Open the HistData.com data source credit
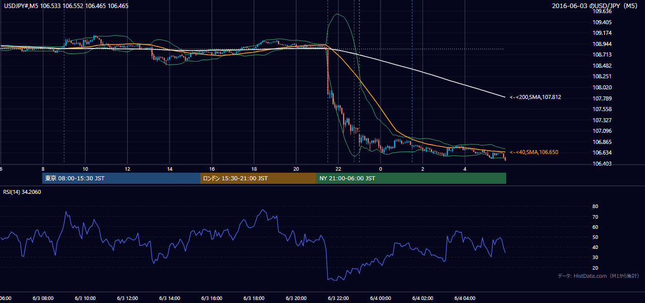This screenshot has height=303, width=645. point(598,276)
